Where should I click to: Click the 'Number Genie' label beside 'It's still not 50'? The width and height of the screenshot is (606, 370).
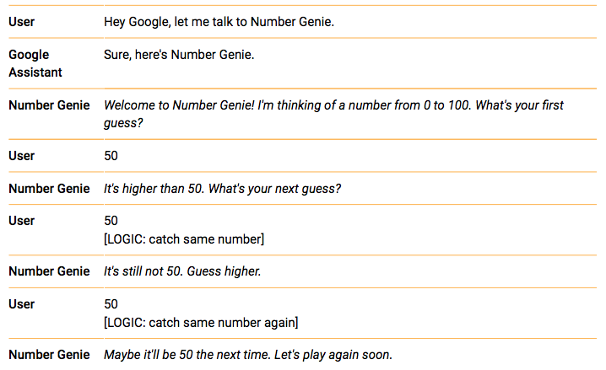[49, 271]
